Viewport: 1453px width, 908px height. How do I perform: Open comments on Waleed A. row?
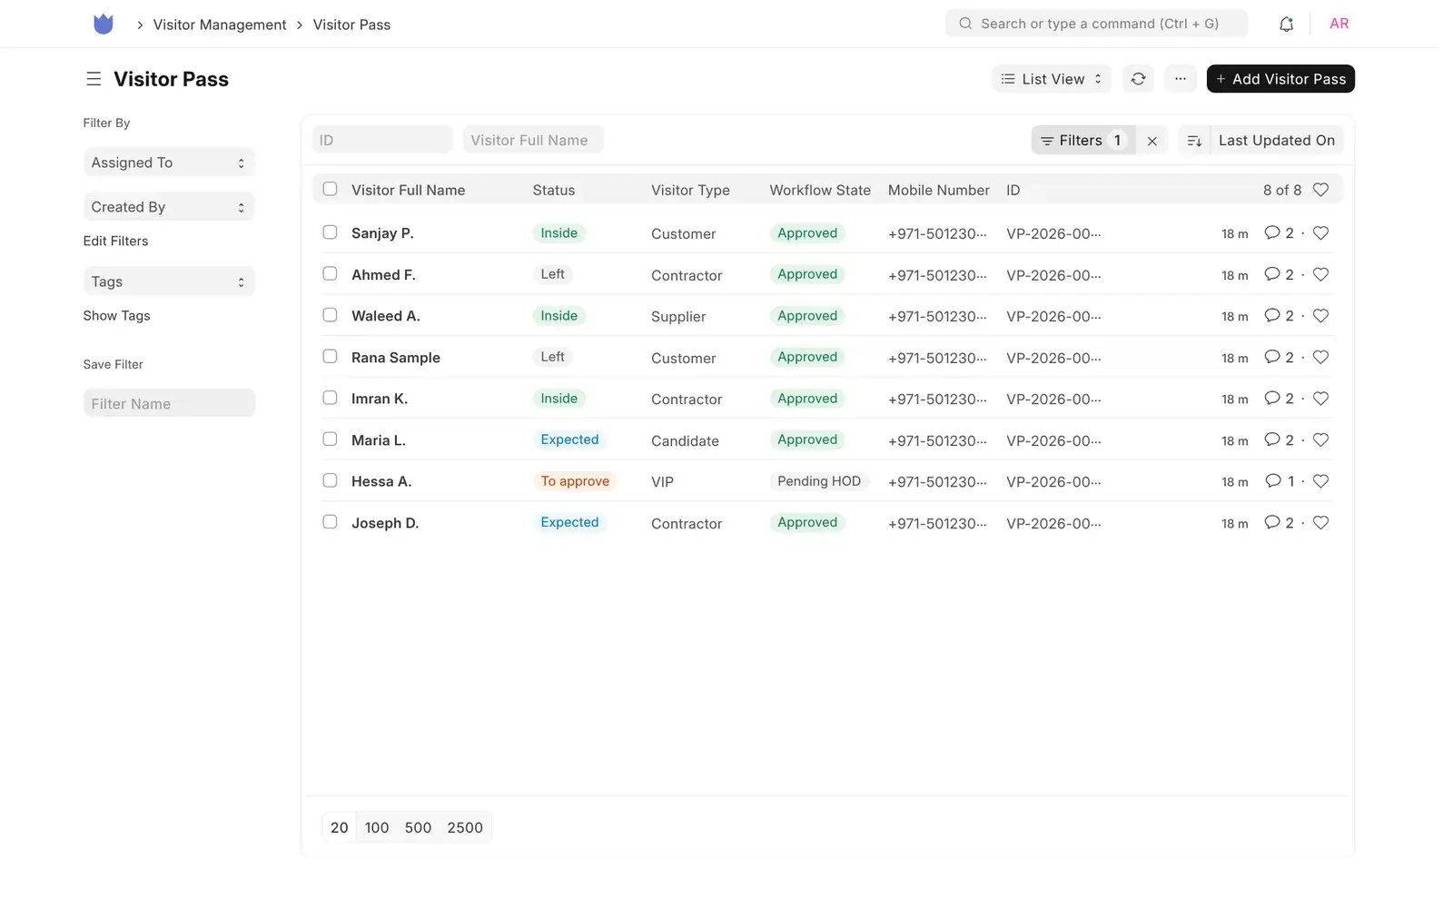tap(1279, 316)
